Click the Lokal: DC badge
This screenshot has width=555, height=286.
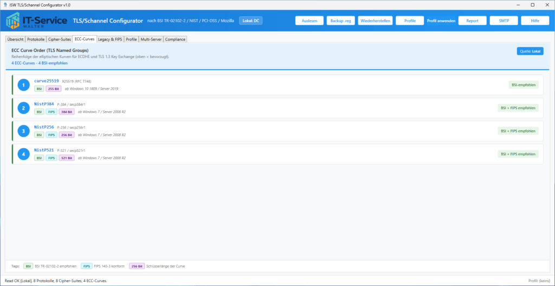(x=250, y=21)
